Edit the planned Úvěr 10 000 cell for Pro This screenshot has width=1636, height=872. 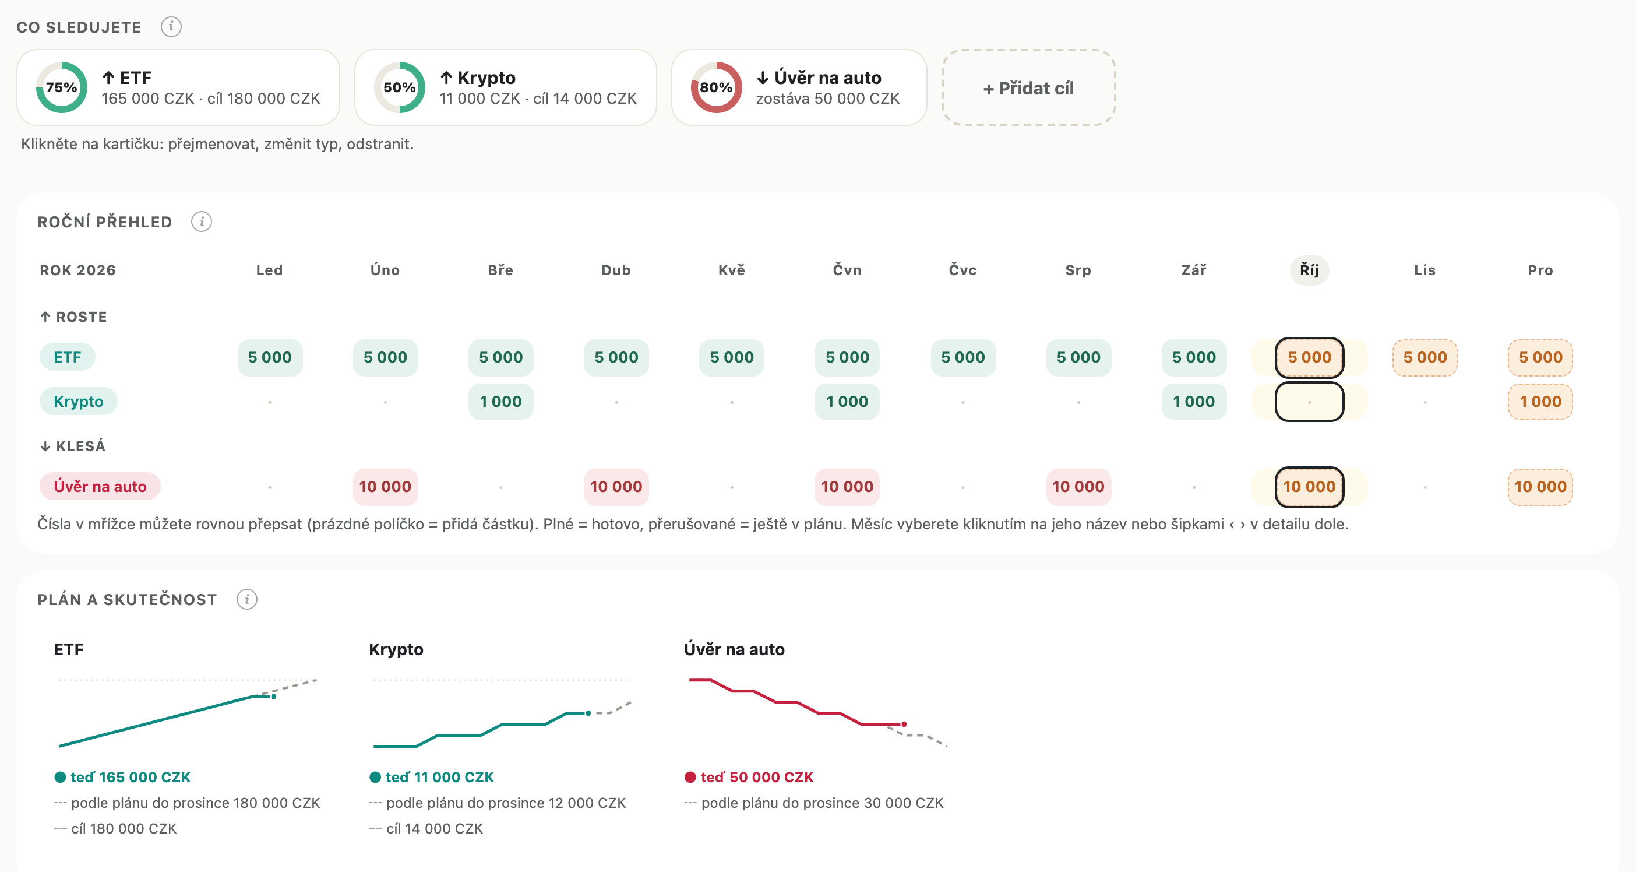tap(1540, 487)
